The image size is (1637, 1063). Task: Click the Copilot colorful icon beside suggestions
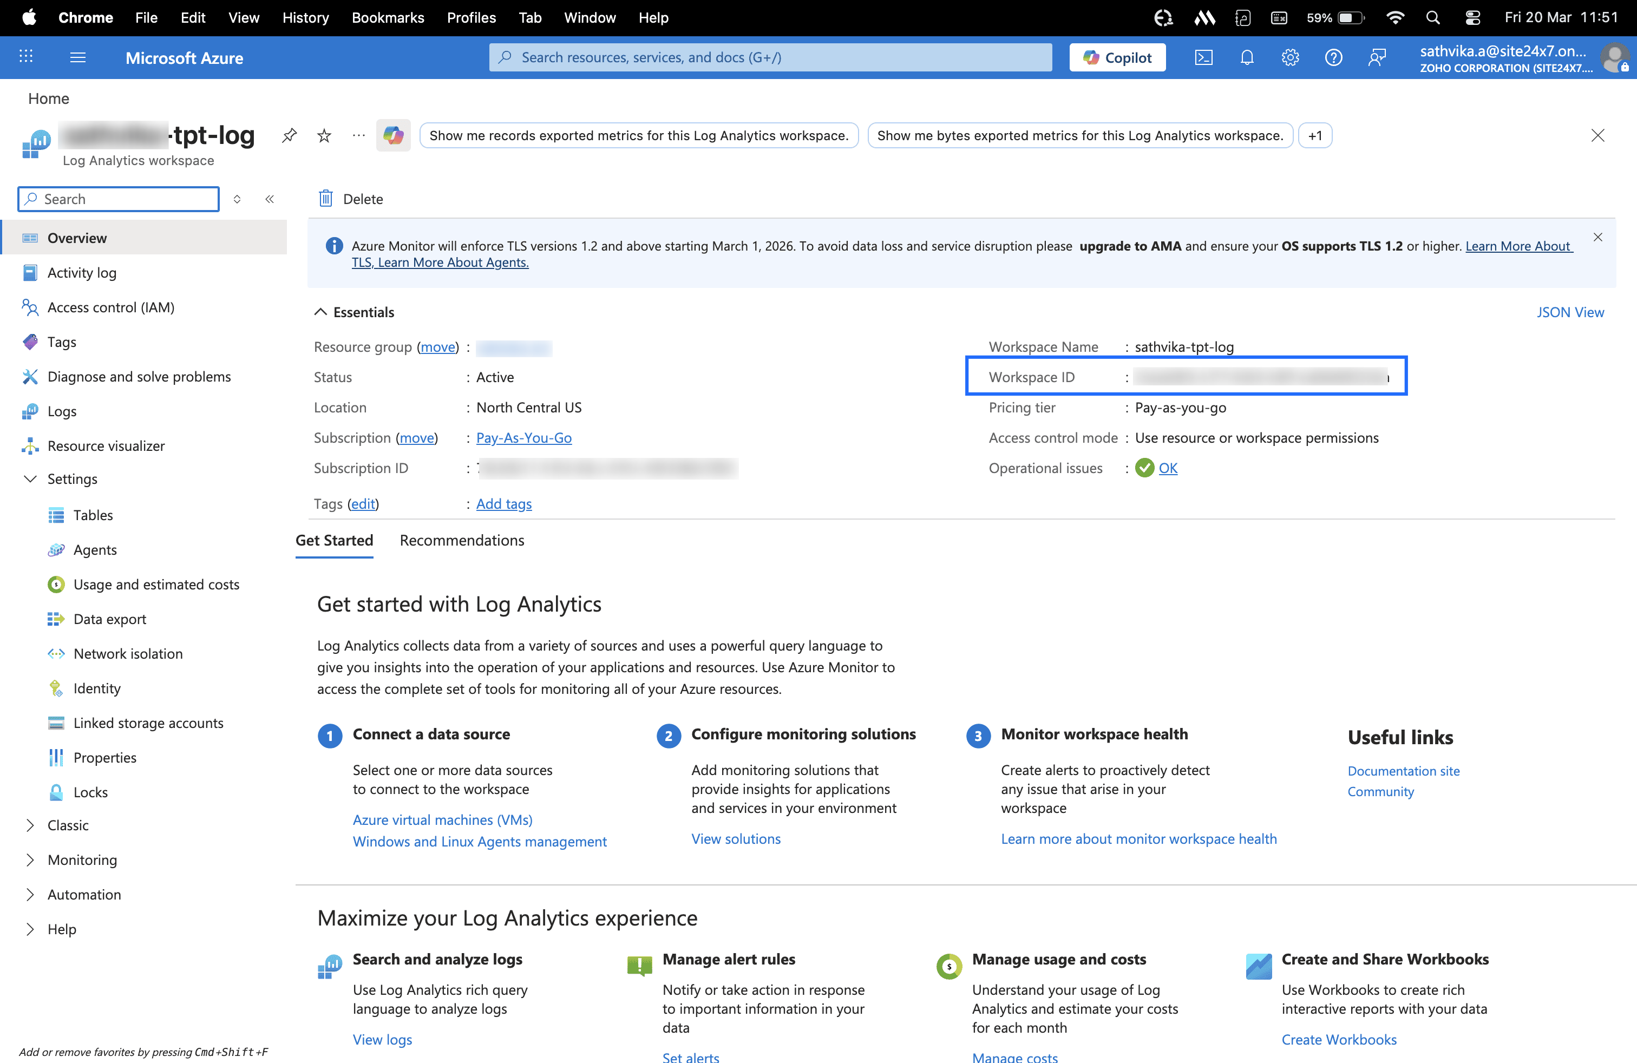[394, 135]
